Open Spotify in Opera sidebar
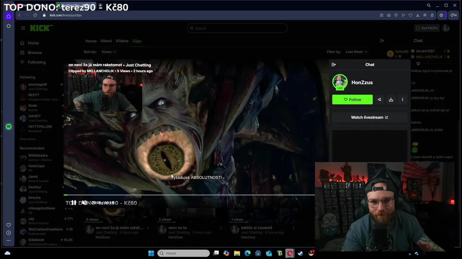Screen dimensions: 462x259 click(x=9, y=127)
